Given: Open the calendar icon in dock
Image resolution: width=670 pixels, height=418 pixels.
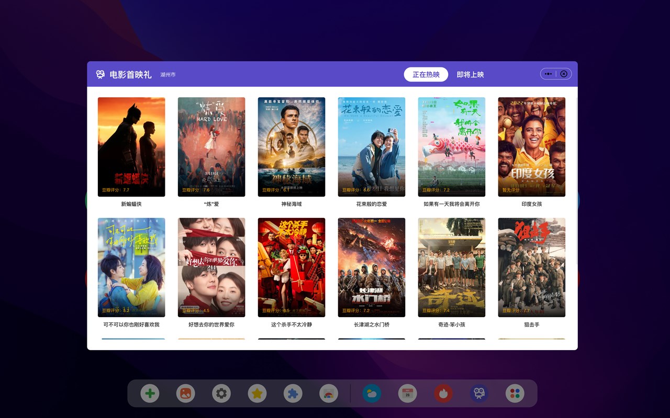Looking at the screenshot, I should (408, 393).
